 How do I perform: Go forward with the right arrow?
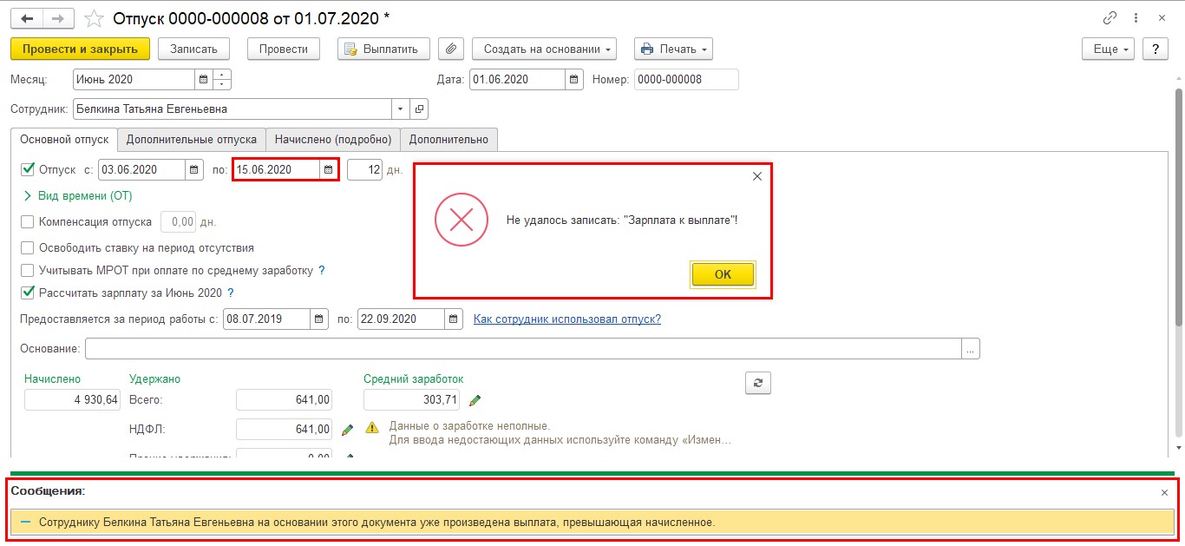pos(58,18)
